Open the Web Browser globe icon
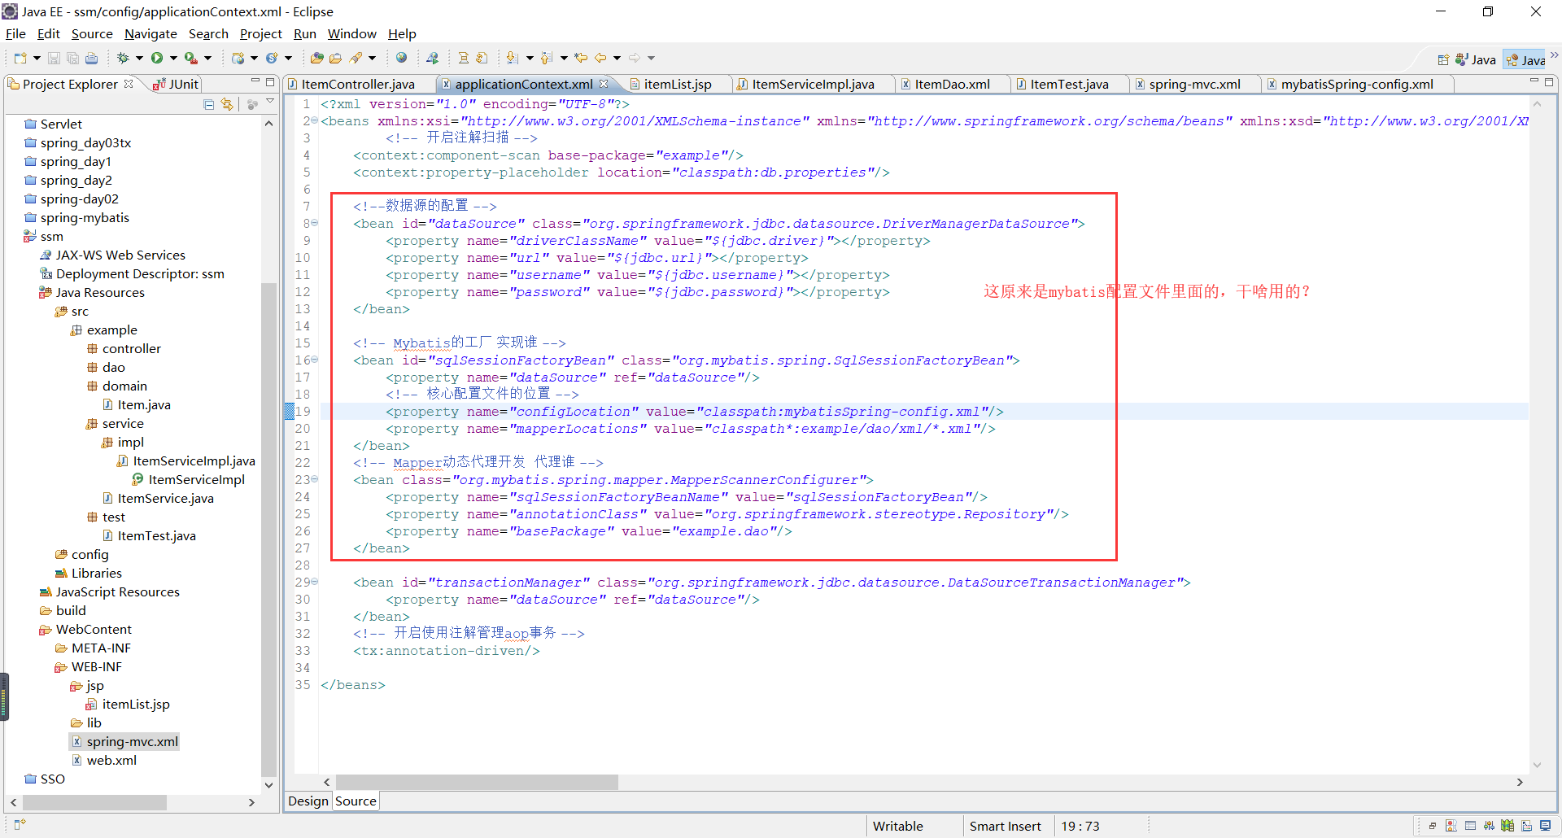This screenshot has width=1562, height=838. tap(401, 58)
